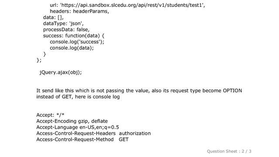Click the word OPTION in the paragraph
Viewport: 279px width, 157px height.
point(232,91)
